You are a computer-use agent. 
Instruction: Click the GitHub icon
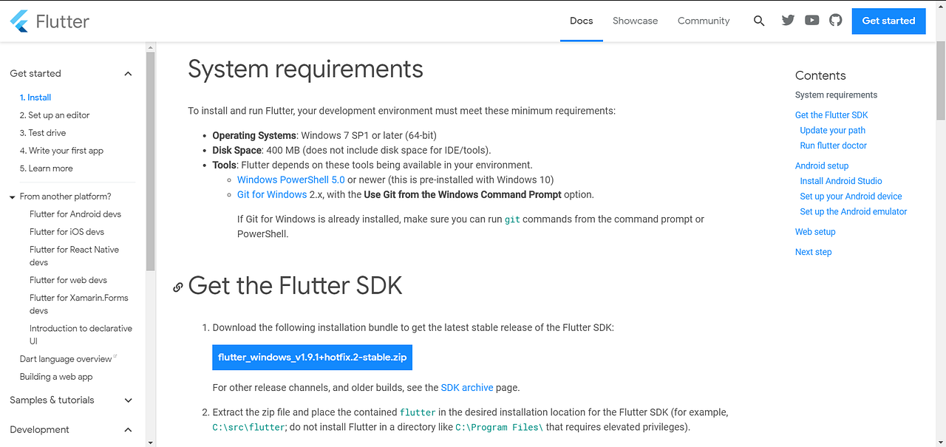pos(835,21)
